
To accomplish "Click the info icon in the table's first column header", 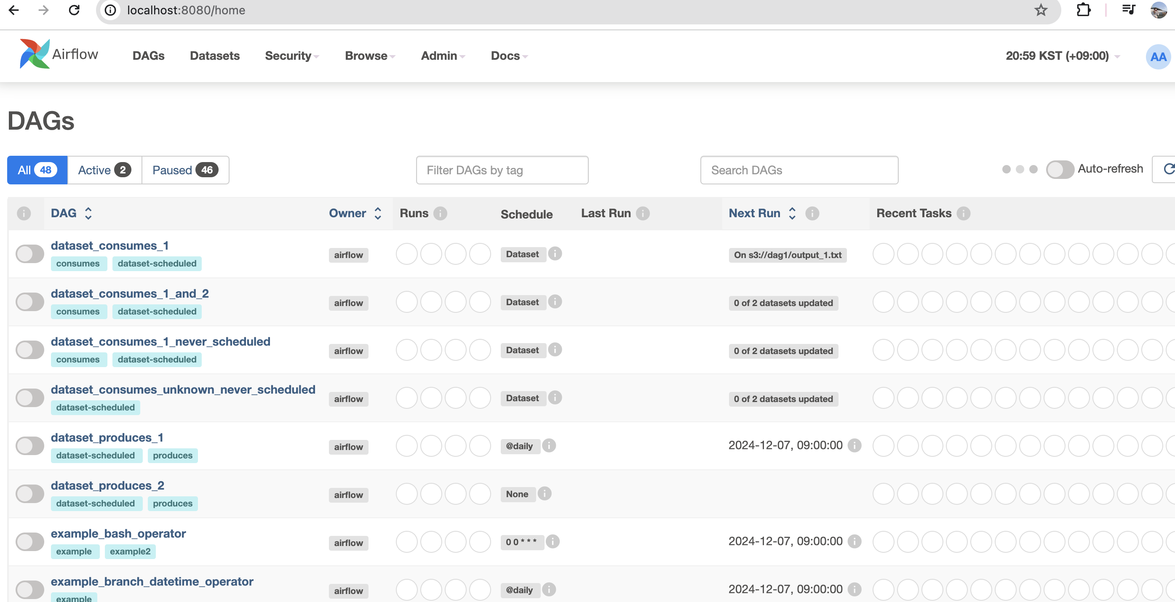I will tap(24, 213).
